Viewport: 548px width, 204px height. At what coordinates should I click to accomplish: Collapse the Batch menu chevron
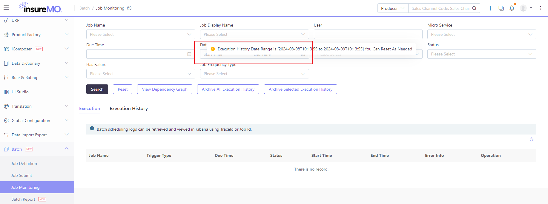(x=67, y=149)
